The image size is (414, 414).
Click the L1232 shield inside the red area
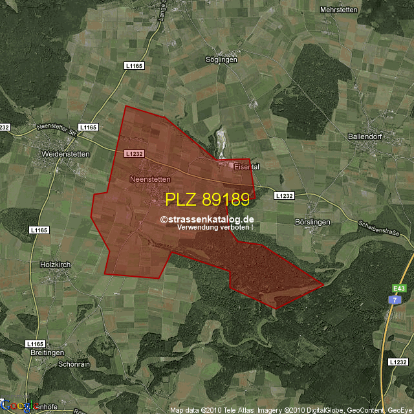[134, 153]
